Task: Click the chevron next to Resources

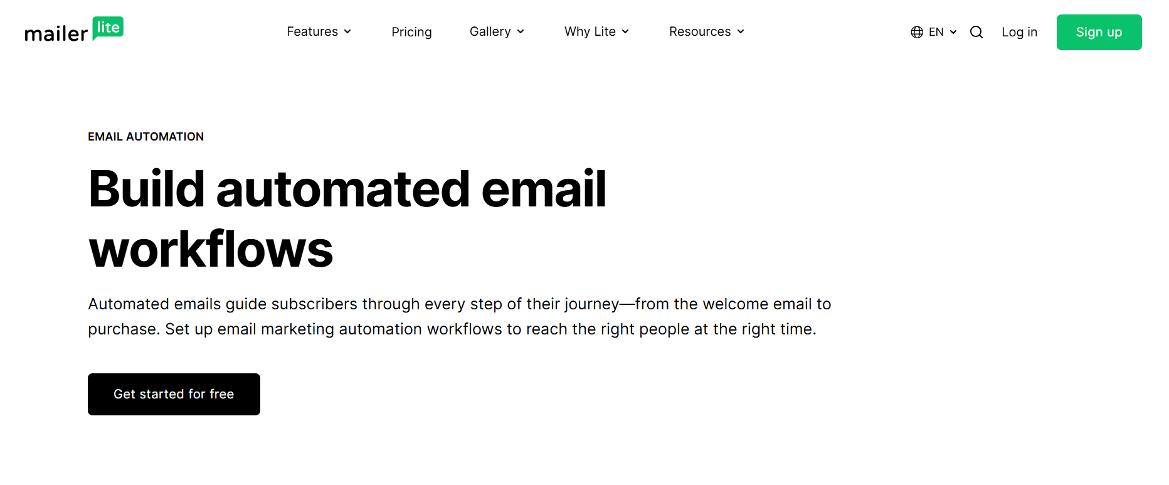Action: tap(740, 31)
